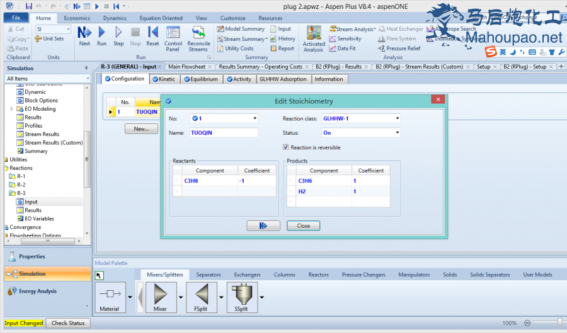Click the Reconcile Streams icon
Viewport: 567px width, 333px height.
pyautogui.click(x=198, y=38)
